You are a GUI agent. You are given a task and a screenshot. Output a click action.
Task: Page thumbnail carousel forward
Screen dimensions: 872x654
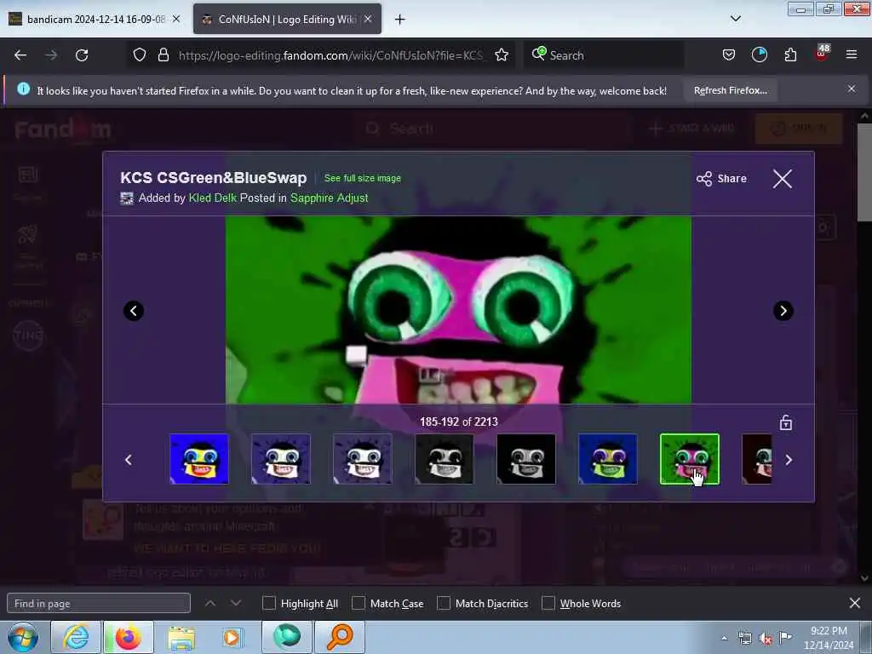[789, 460]
